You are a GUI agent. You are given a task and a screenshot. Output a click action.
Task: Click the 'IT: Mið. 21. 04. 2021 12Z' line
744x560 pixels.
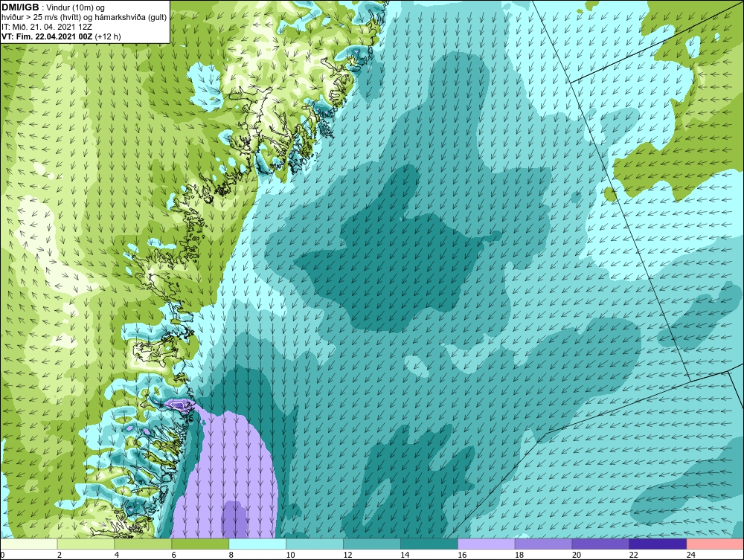(45, 27)
